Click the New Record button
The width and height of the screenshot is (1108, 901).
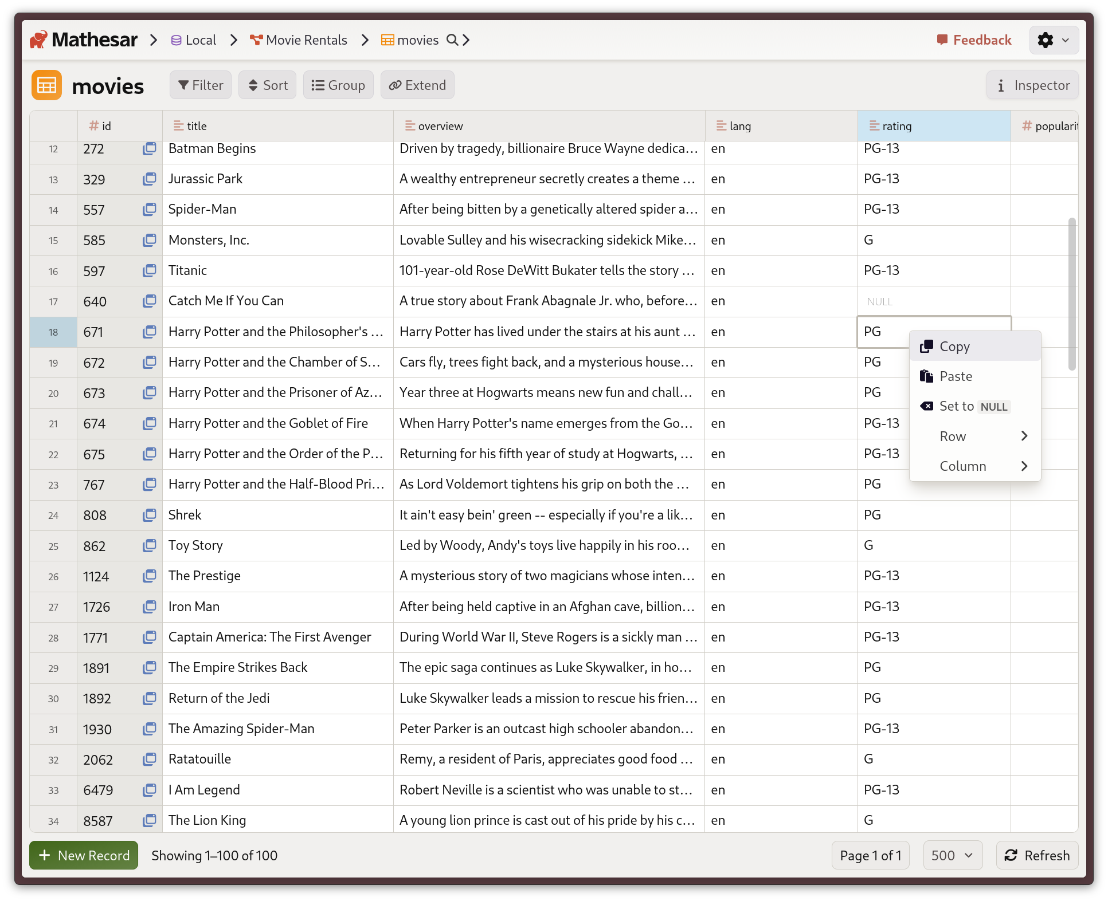pos(83,855)
